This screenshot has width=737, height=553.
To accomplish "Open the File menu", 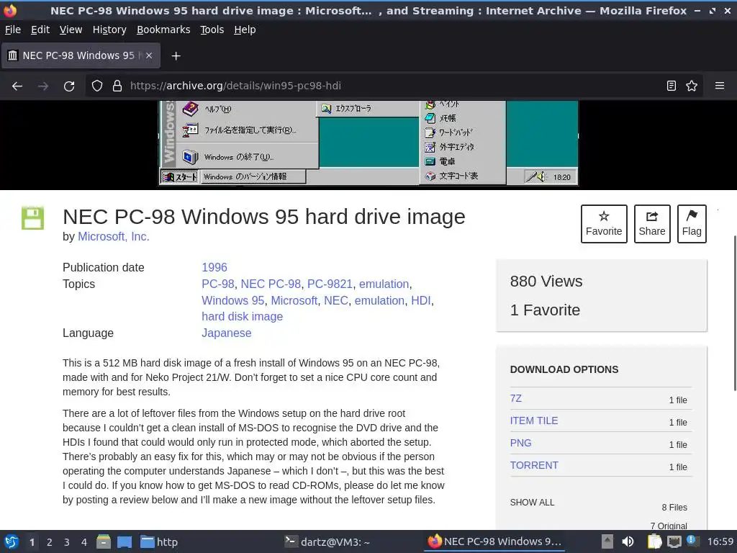I will pyautogui.click(x=13, y=30).
